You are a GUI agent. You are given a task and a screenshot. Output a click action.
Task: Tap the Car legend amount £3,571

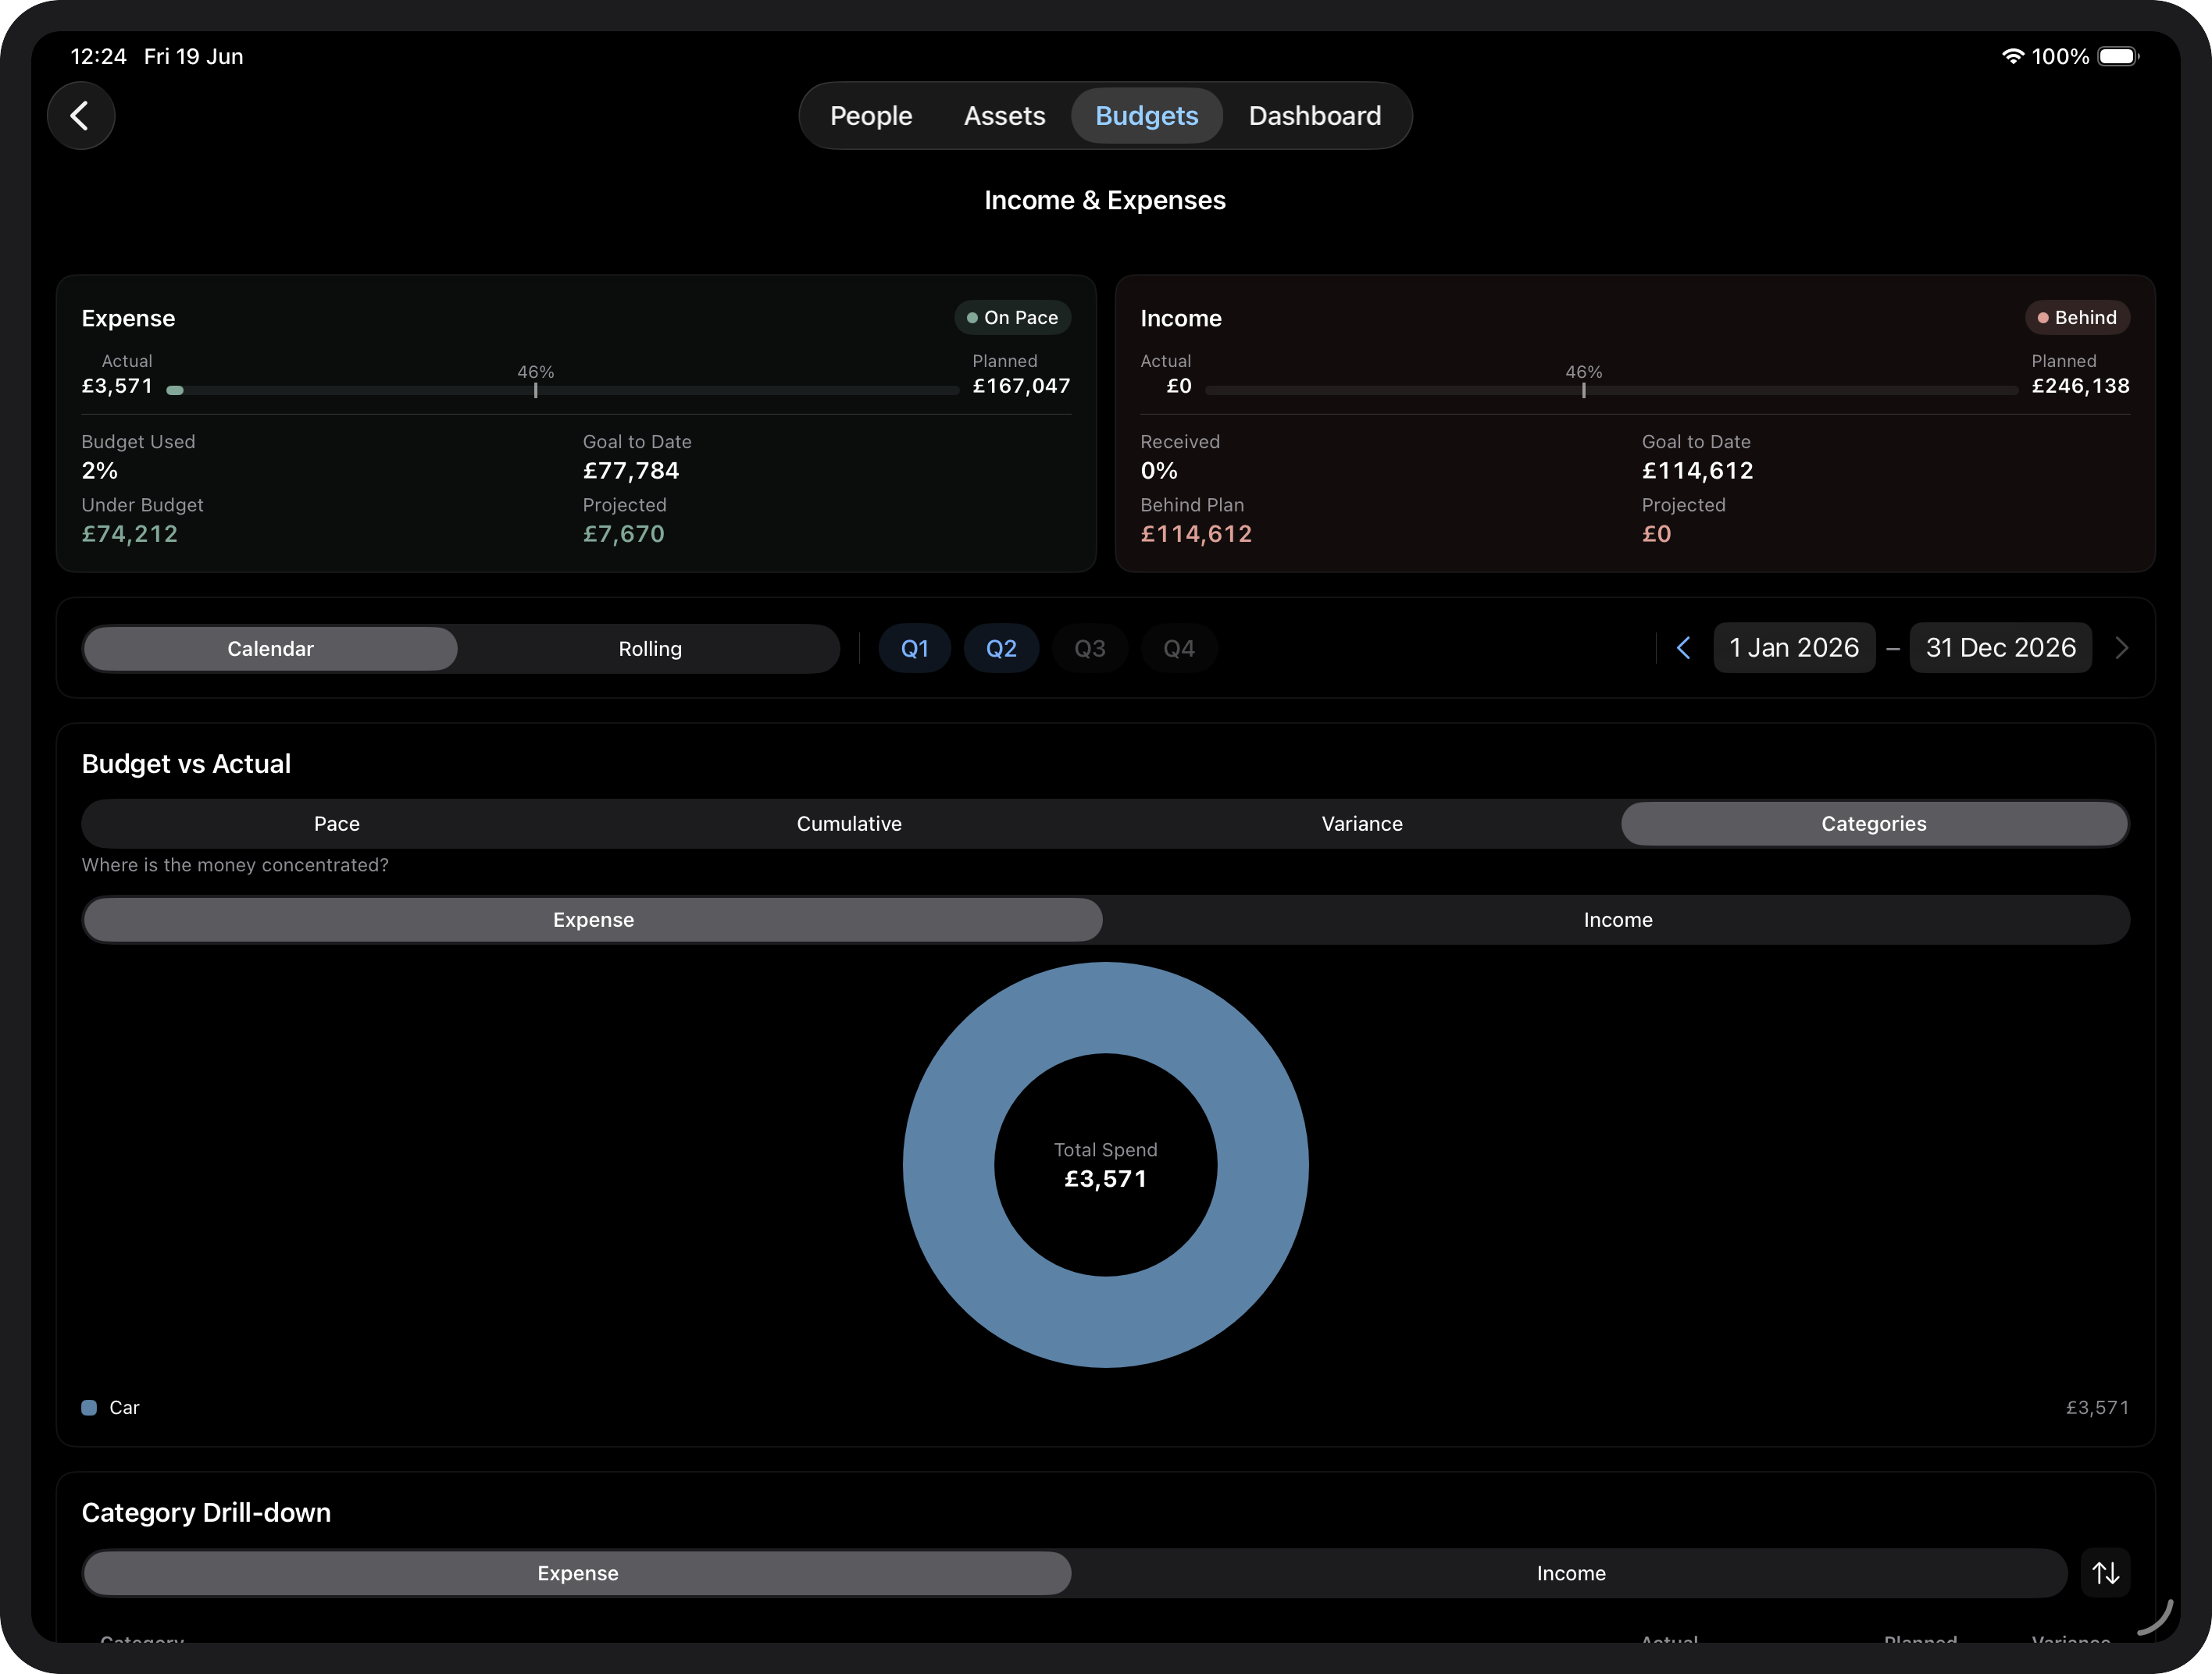[x=2097, y=1407]
